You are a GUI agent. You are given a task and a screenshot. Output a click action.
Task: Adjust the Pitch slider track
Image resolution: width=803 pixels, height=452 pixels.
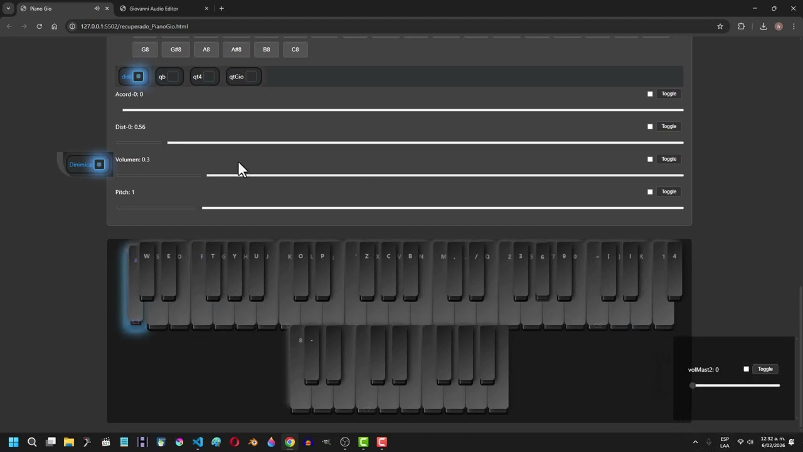click(400, 208)
